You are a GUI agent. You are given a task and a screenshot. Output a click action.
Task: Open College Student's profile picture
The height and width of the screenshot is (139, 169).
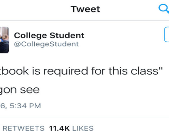click(4, 40)
